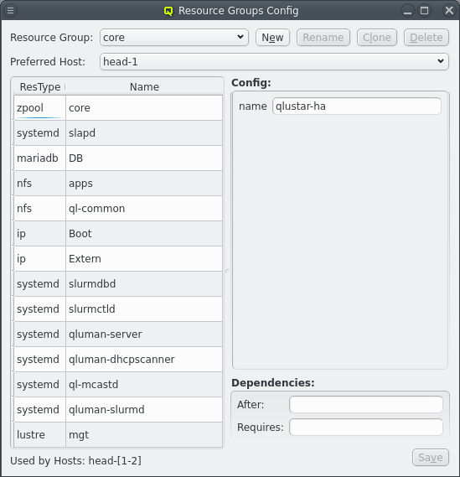The width and height of the screenshot is (460, 477).
Task: Click the Requires dependency input field
Action: point(366,427)
